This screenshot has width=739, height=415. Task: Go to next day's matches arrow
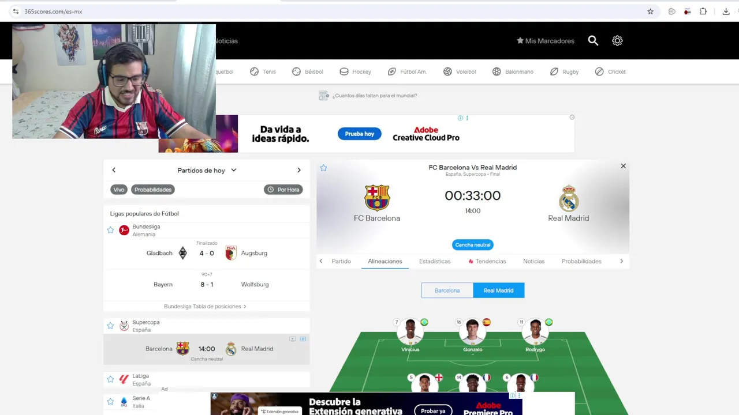(x=298, y=170)
